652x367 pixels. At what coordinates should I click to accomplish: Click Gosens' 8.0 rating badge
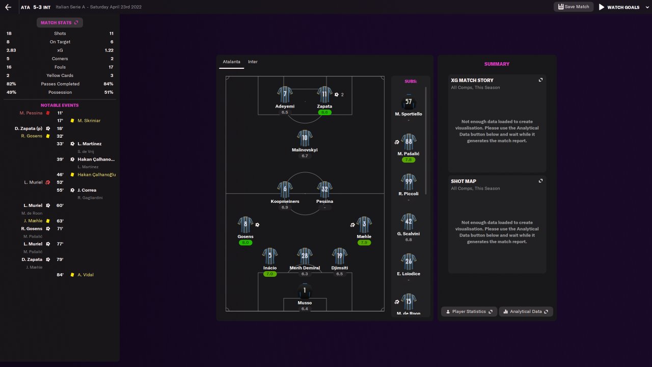(246, 243)
